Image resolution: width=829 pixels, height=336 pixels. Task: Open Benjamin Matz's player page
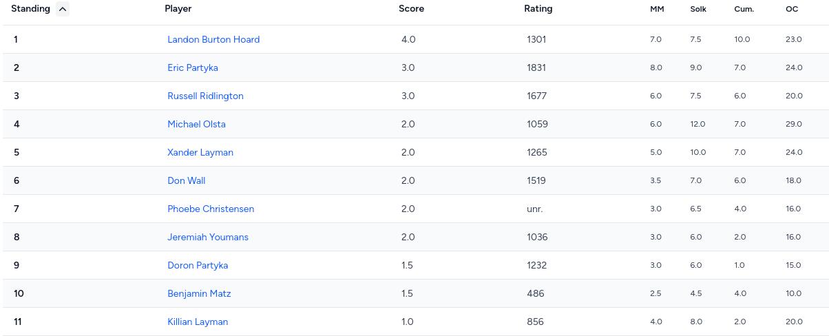199,293
